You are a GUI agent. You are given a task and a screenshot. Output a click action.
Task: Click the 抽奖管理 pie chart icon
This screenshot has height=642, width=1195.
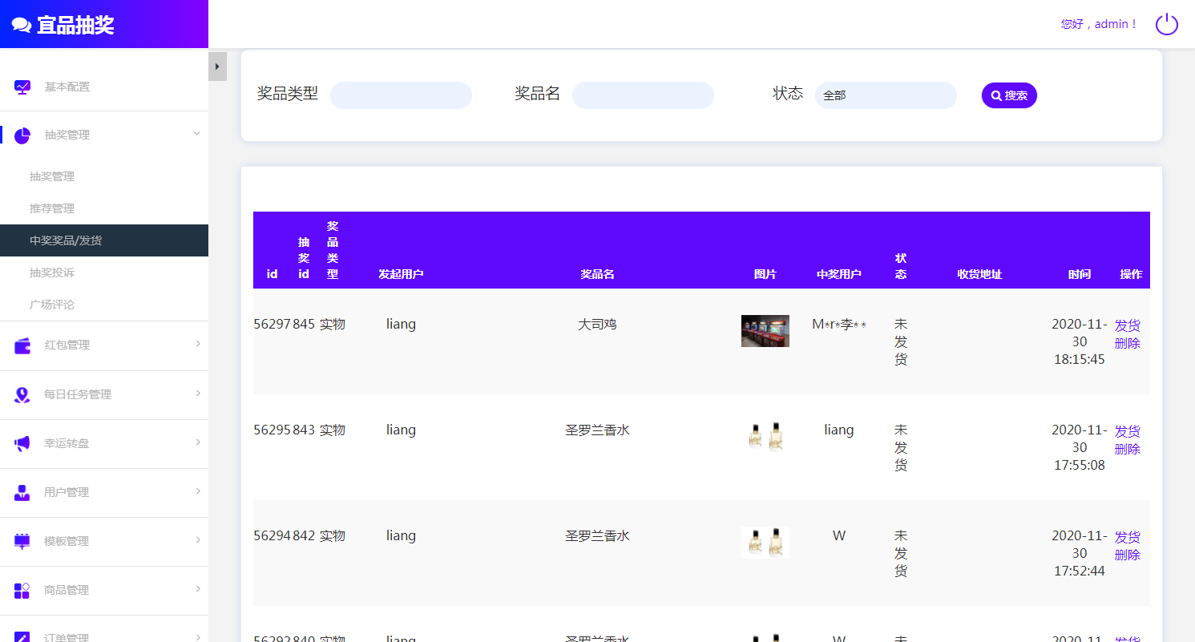point(22,135)
